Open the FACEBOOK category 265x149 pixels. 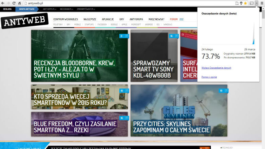click(102, 24)
